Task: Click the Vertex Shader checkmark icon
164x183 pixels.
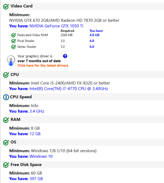Action: click(14, 47)
